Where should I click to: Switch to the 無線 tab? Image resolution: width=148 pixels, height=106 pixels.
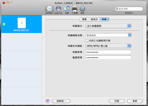104,19
